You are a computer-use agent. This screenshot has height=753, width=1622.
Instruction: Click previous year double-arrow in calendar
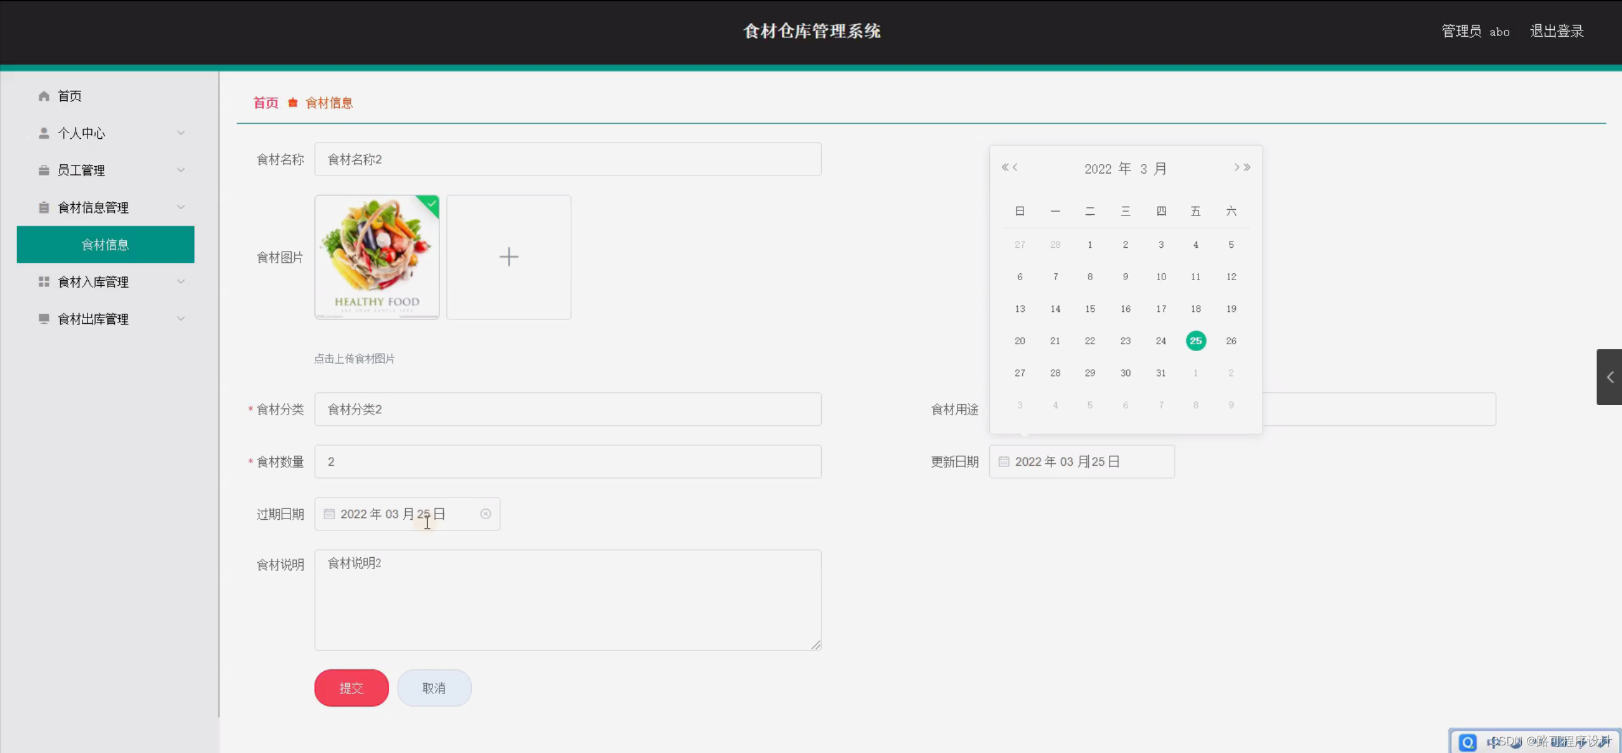(1004, 167)
